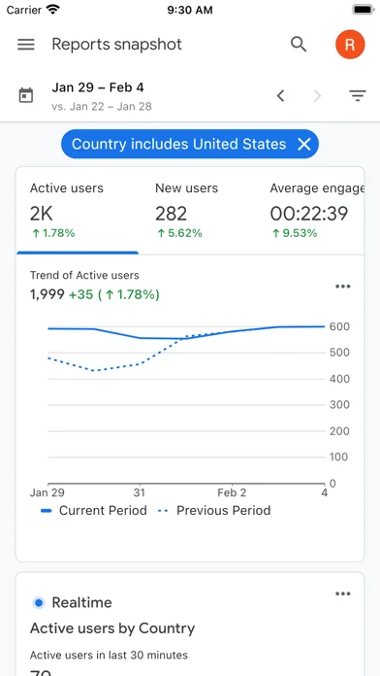This screenshot has width=380, height=676.
Task: Open the orange R account avatar
Action: [350, 45]
